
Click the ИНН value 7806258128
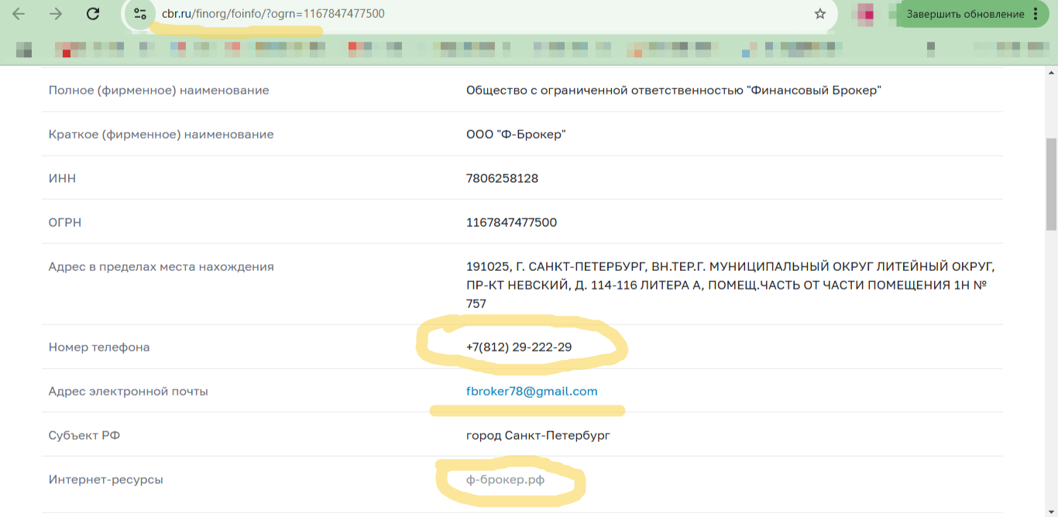click(502, 179)
